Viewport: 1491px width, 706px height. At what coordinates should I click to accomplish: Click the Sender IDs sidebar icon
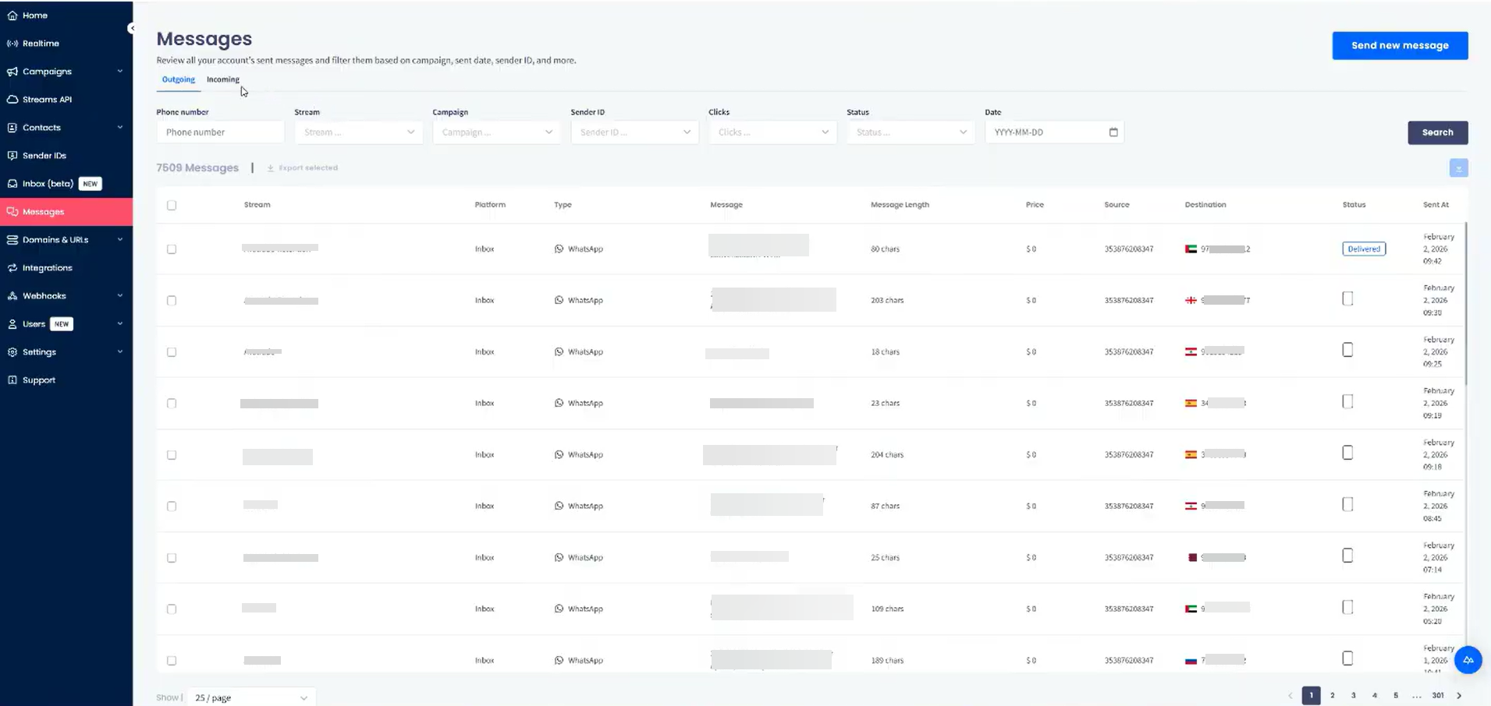12,156
